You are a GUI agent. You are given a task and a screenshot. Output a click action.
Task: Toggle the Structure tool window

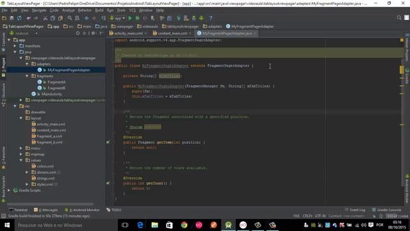(x=3, y=95)
